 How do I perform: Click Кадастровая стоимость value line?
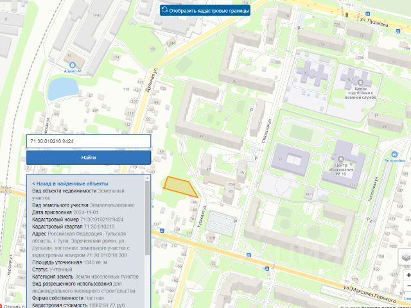point(78,305)
